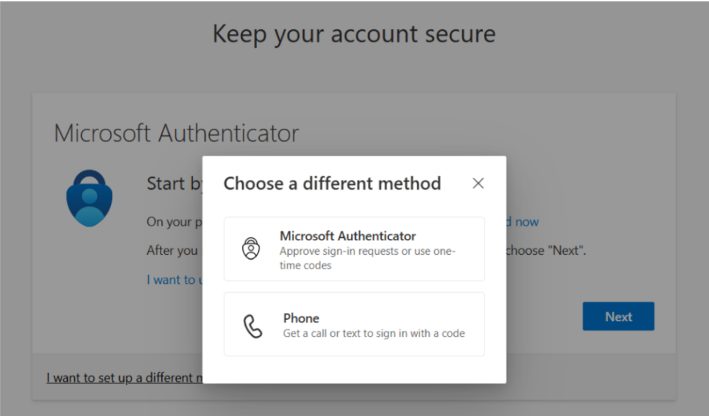
Task: Click the Next button
Action: click(618, 316)
